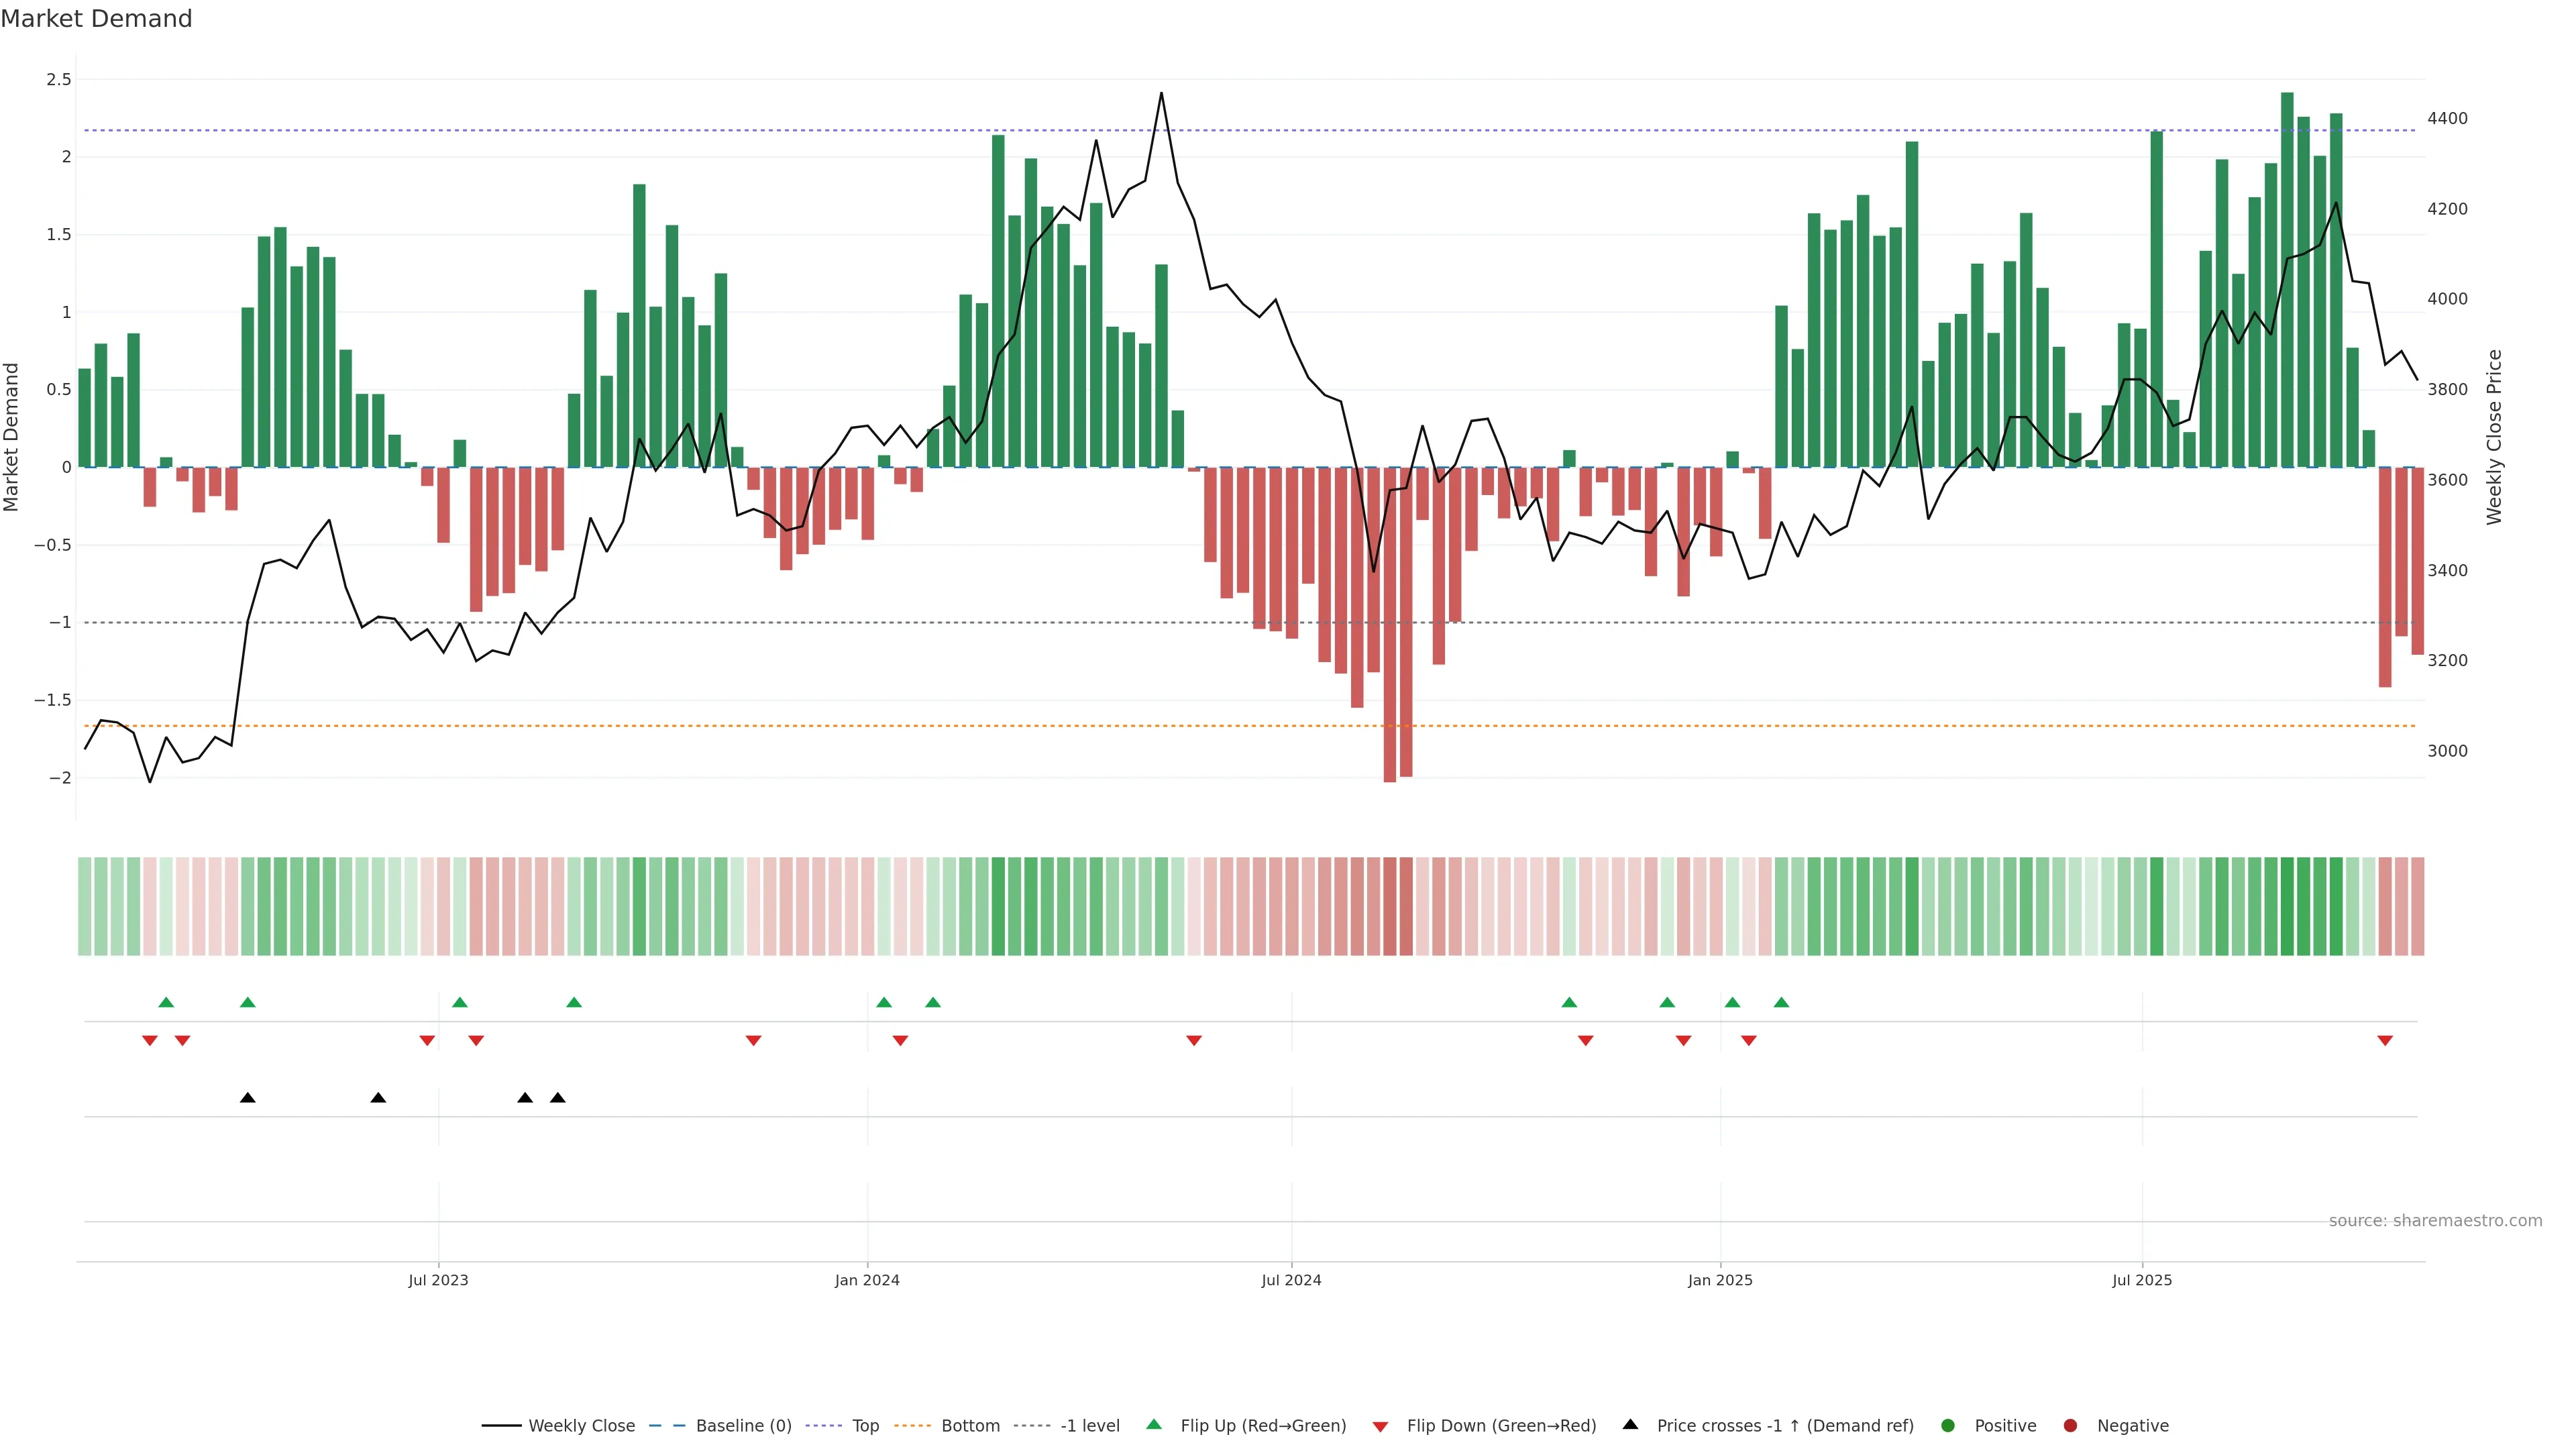This screenshot has width=2576, height=1449.
Task: Click the Market Demand chart title
Action: click(x=96, y=19)
